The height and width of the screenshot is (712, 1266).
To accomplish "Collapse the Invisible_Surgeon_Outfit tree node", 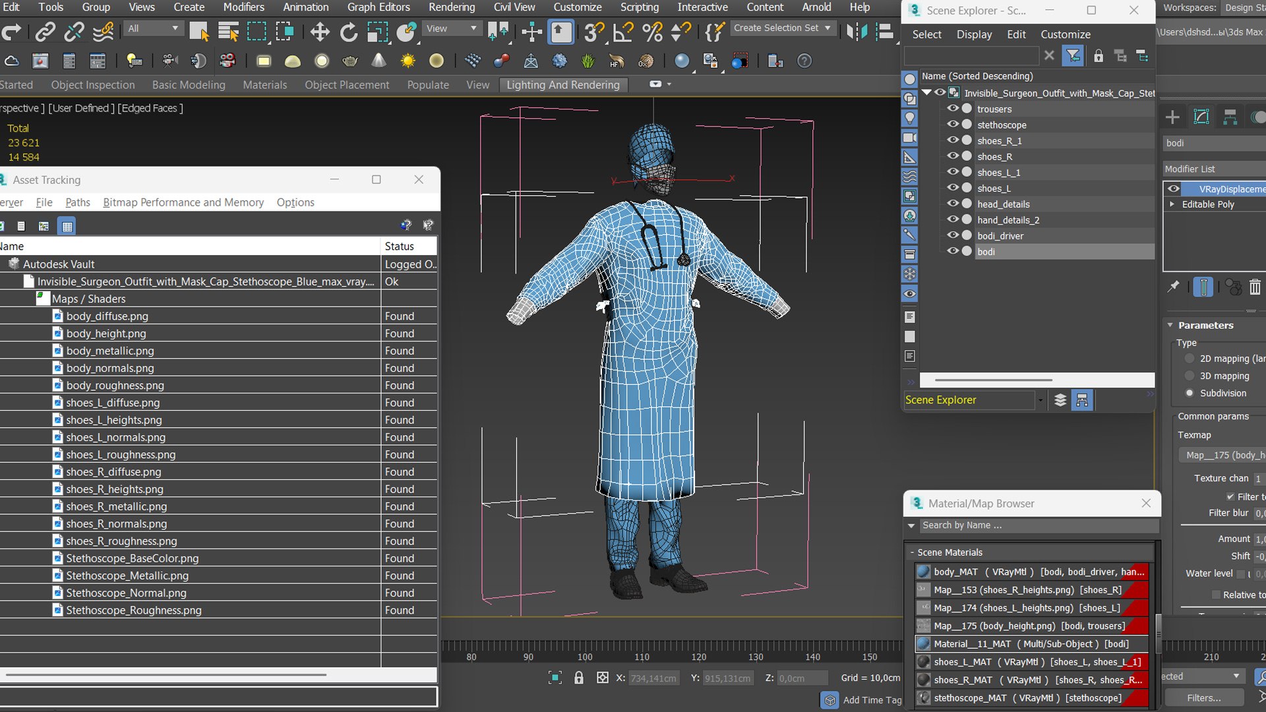I will [x=927, y=92].
